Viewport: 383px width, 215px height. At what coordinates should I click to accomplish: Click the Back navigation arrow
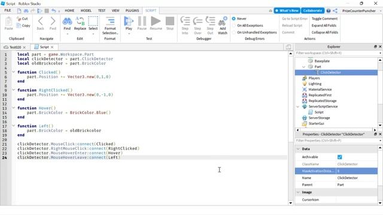point(41,21)
